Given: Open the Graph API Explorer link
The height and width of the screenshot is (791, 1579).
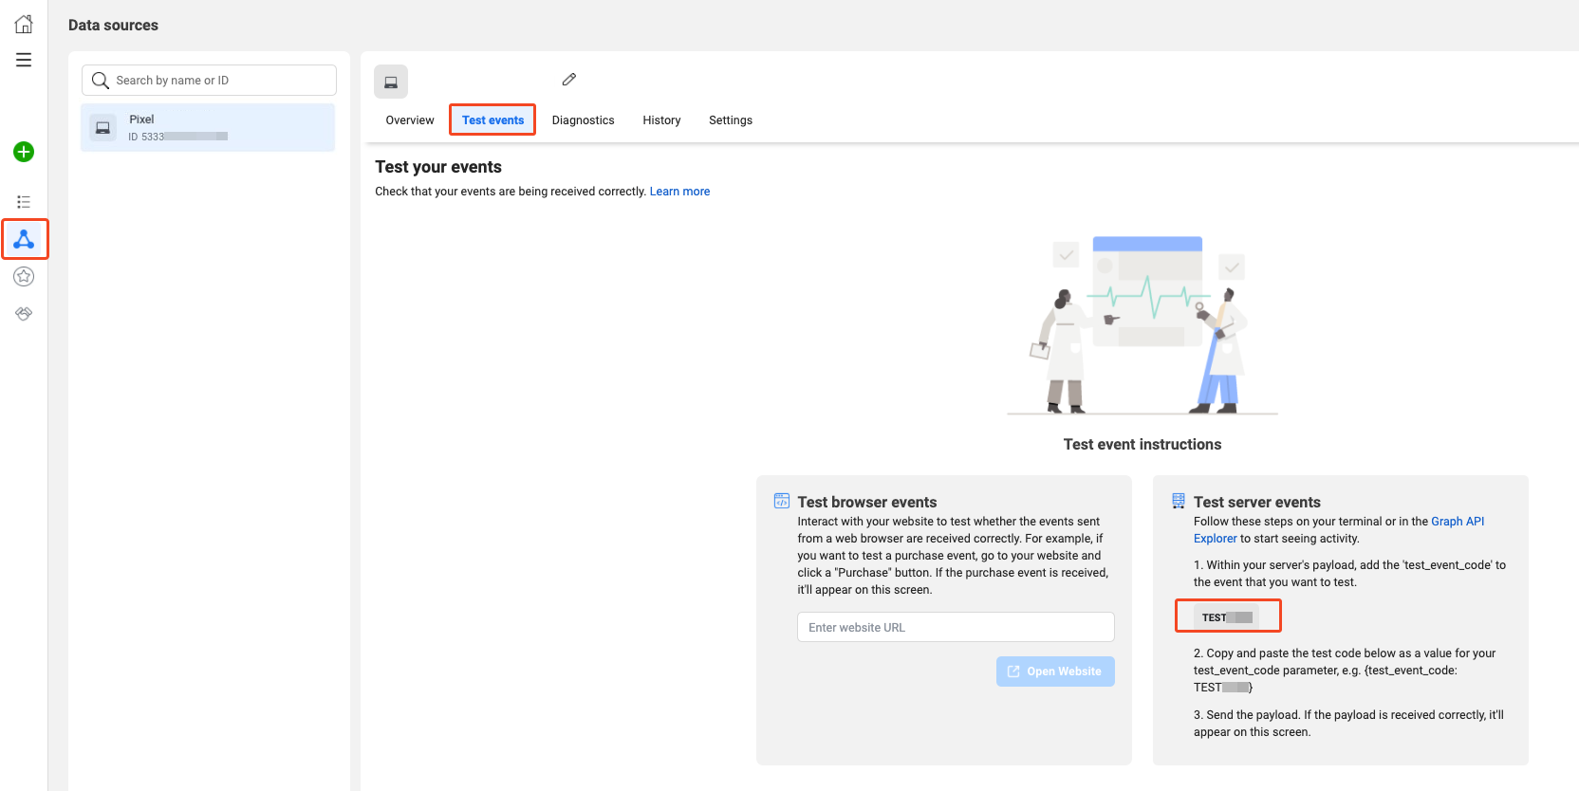Looking at the screenshot, I should [1457, 522].
